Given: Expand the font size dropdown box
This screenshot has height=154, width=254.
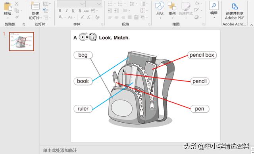Looking at the screenshot, I should (x=94, y=4).
